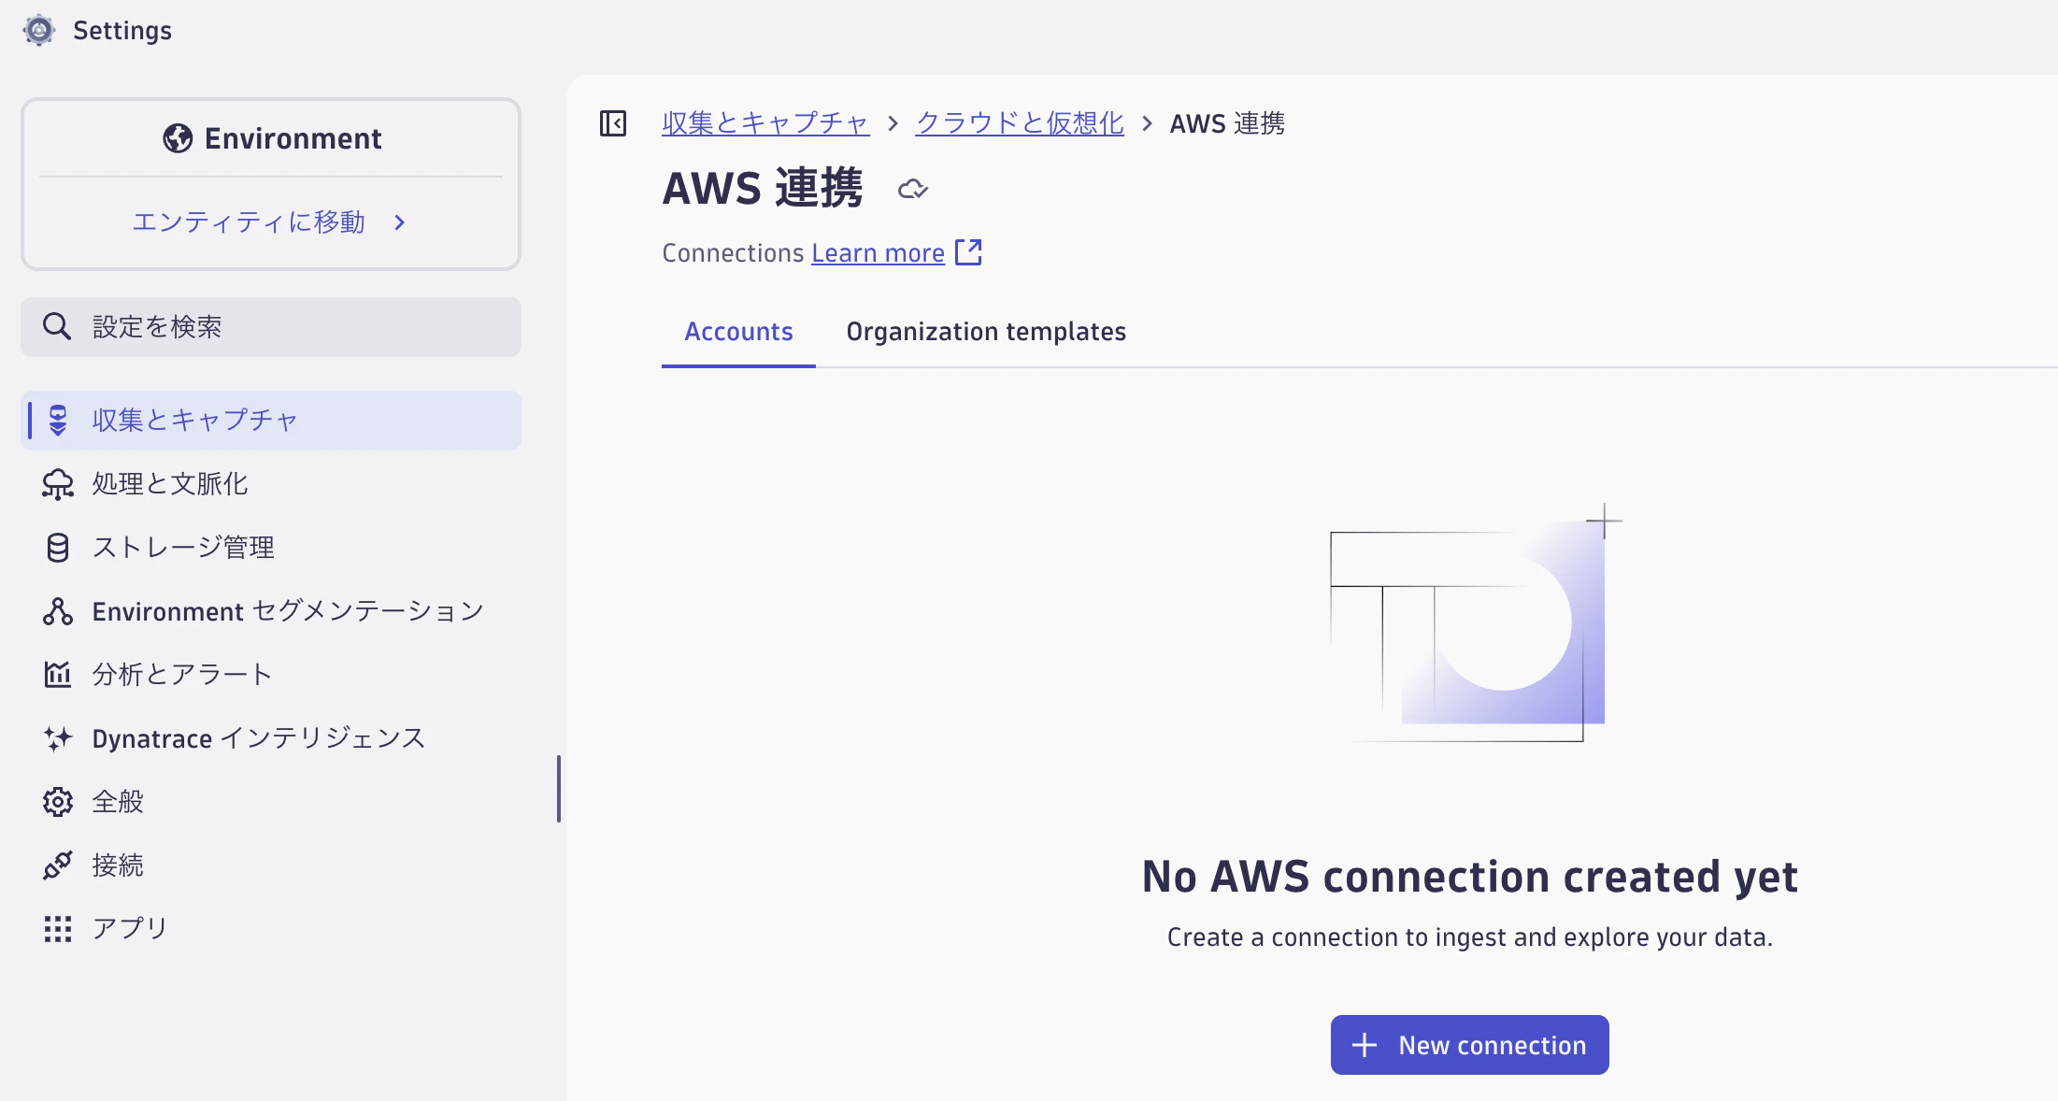Open 接続 settings

click(271, 865)
